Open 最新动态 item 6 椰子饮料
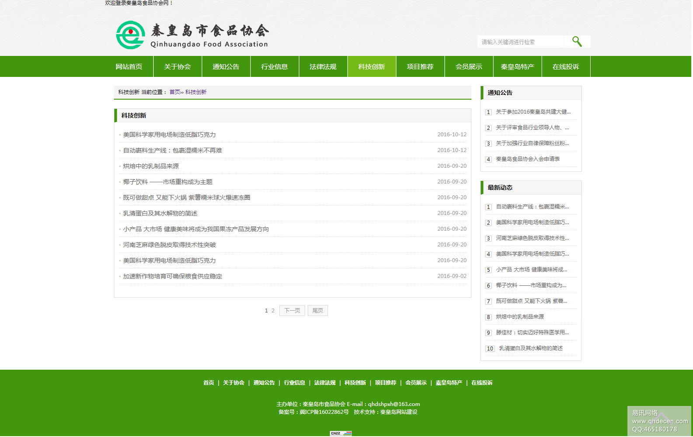Image resolution: width=693 pixels, height=437 pixels. click(x=531, y=285)
